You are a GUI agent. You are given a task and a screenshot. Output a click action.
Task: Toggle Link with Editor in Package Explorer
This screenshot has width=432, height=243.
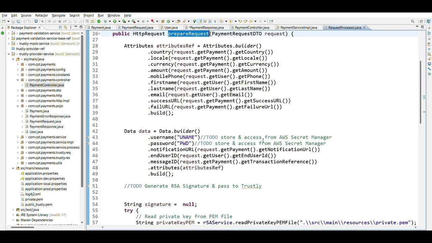65,27
